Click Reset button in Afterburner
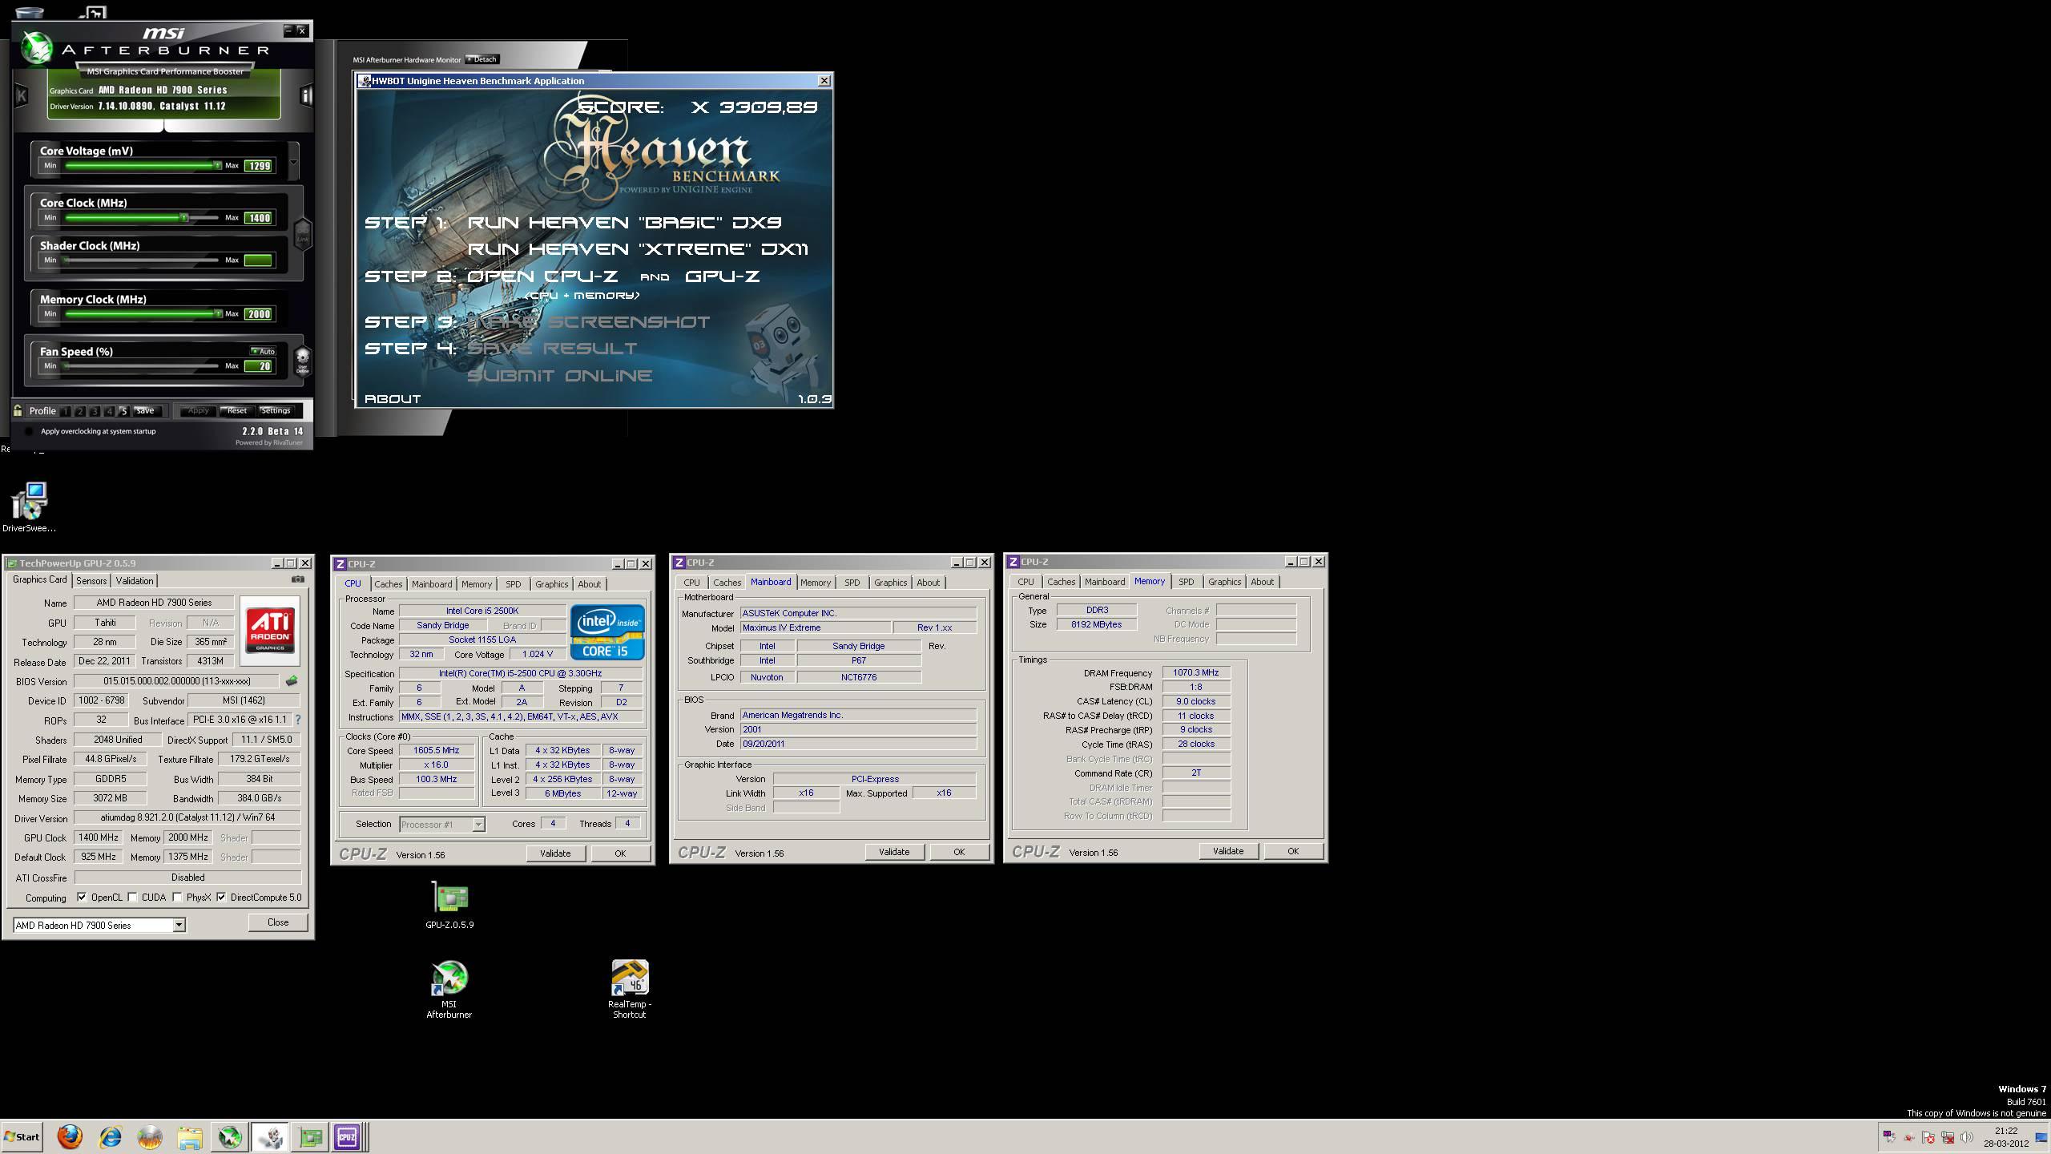This screenshot has width=2051, height=1154. [x=237, y=411]
